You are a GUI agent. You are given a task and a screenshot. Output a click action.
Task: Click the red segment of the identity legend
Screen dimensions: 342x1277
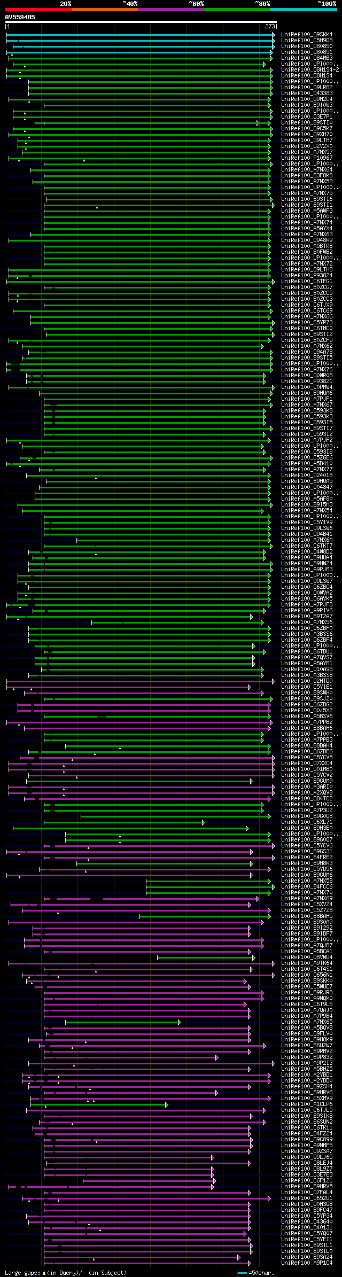(x=38, y=10)
